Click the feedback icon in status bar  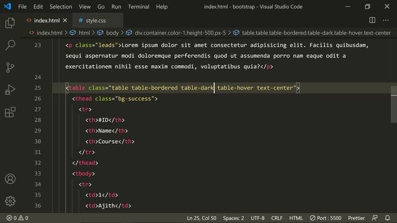375,218
